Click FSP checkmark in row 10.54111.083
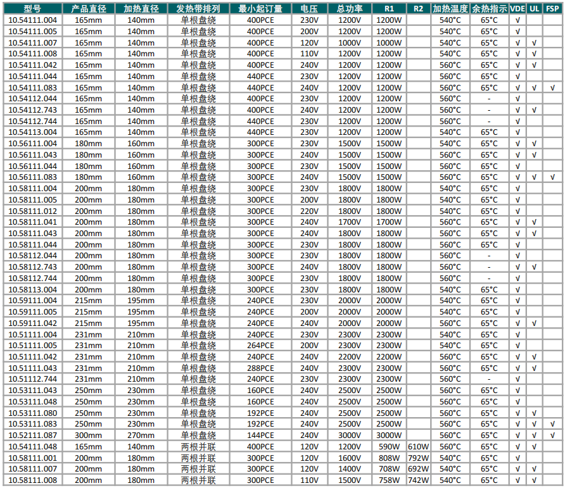 pos(552,87)
